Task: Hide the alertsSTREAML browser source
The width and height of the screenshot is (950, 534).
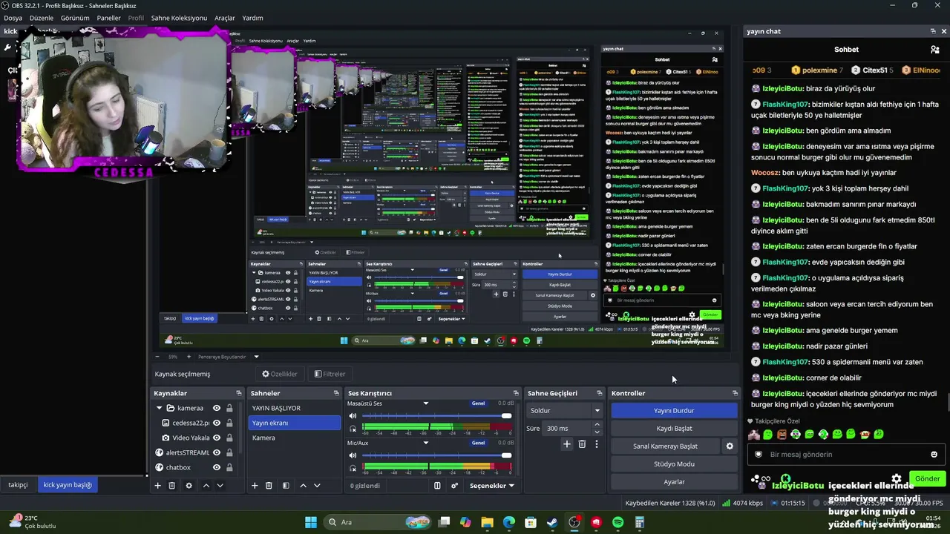Action: (217, 452)
